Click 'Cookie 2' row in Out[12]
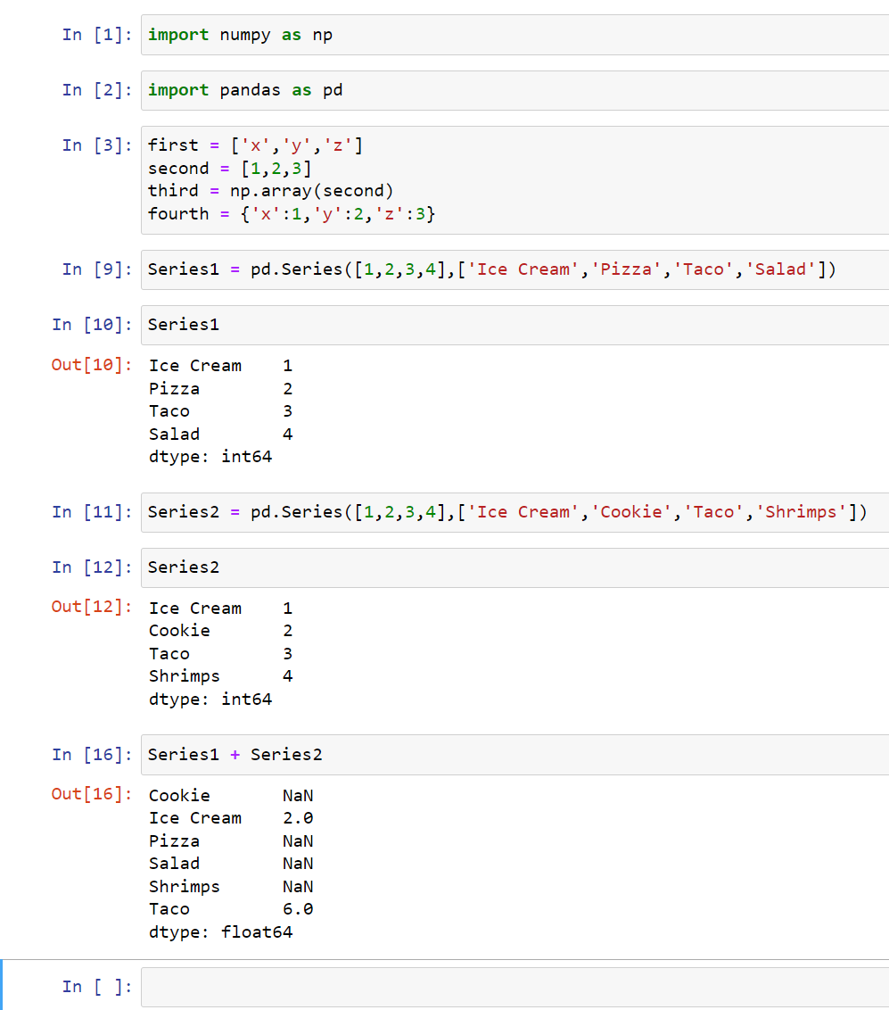This screenshot has height=1010, width=889. (221, 632)
